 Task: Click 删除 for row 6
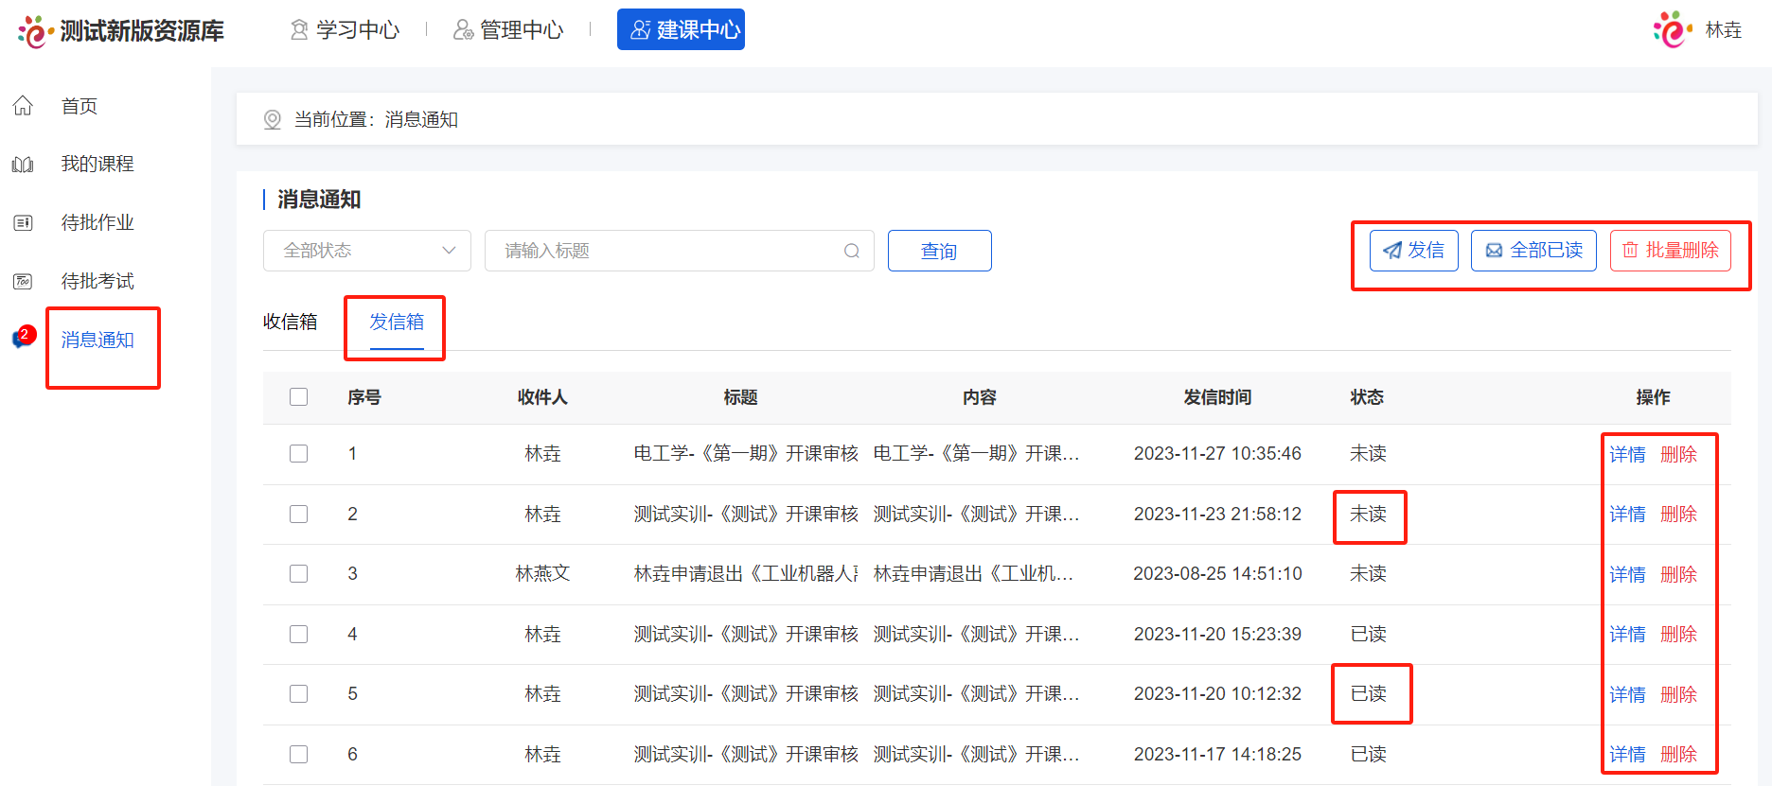coord(1678,755)
